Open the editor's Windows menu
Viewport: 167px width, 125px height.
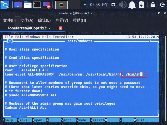(33, 37)
